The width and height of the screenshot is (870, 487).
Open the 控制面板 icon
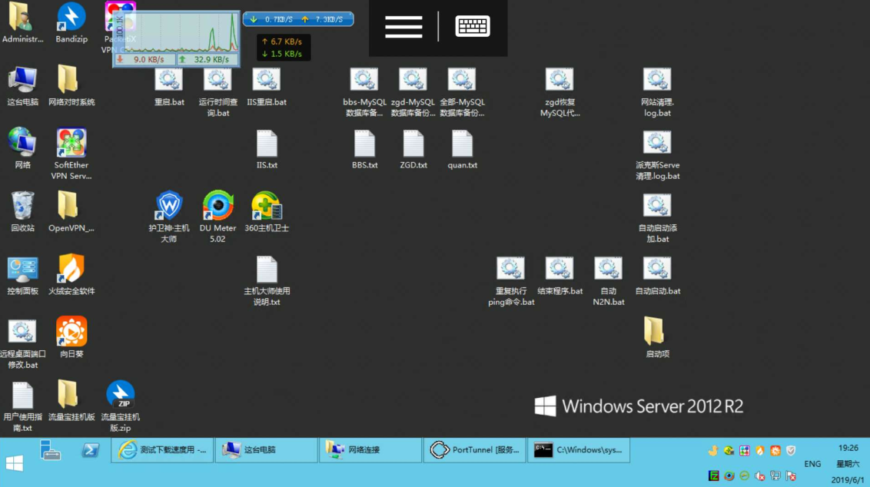pos(22,269)
